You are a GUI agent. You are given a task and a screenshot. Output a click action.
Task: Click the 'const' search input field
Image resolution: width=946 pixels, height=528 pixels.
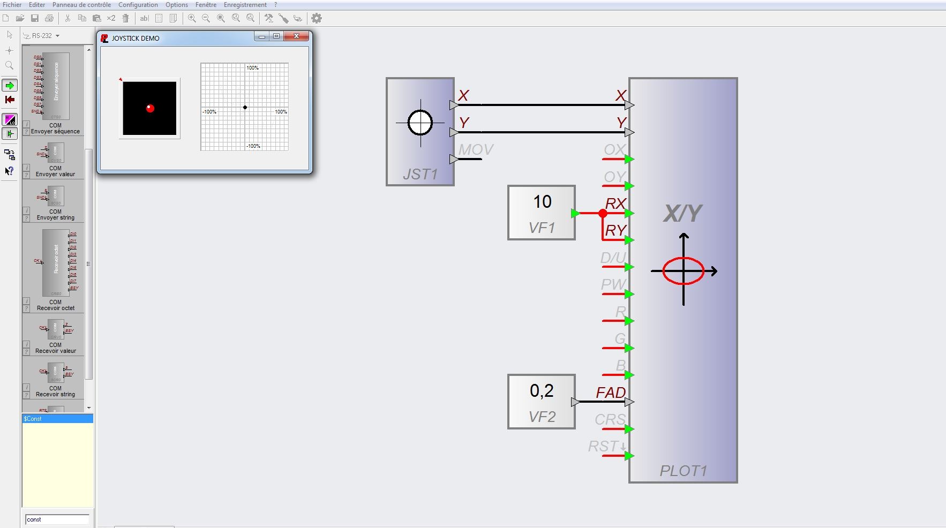[x=57, y=519]
